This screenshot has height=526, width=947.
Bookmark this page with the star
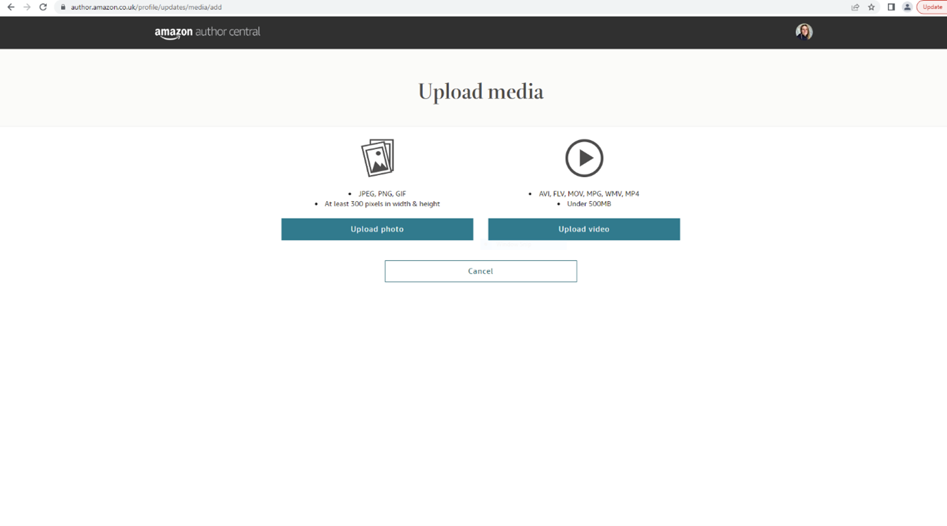pyautogui.click(x=871, y=8)
